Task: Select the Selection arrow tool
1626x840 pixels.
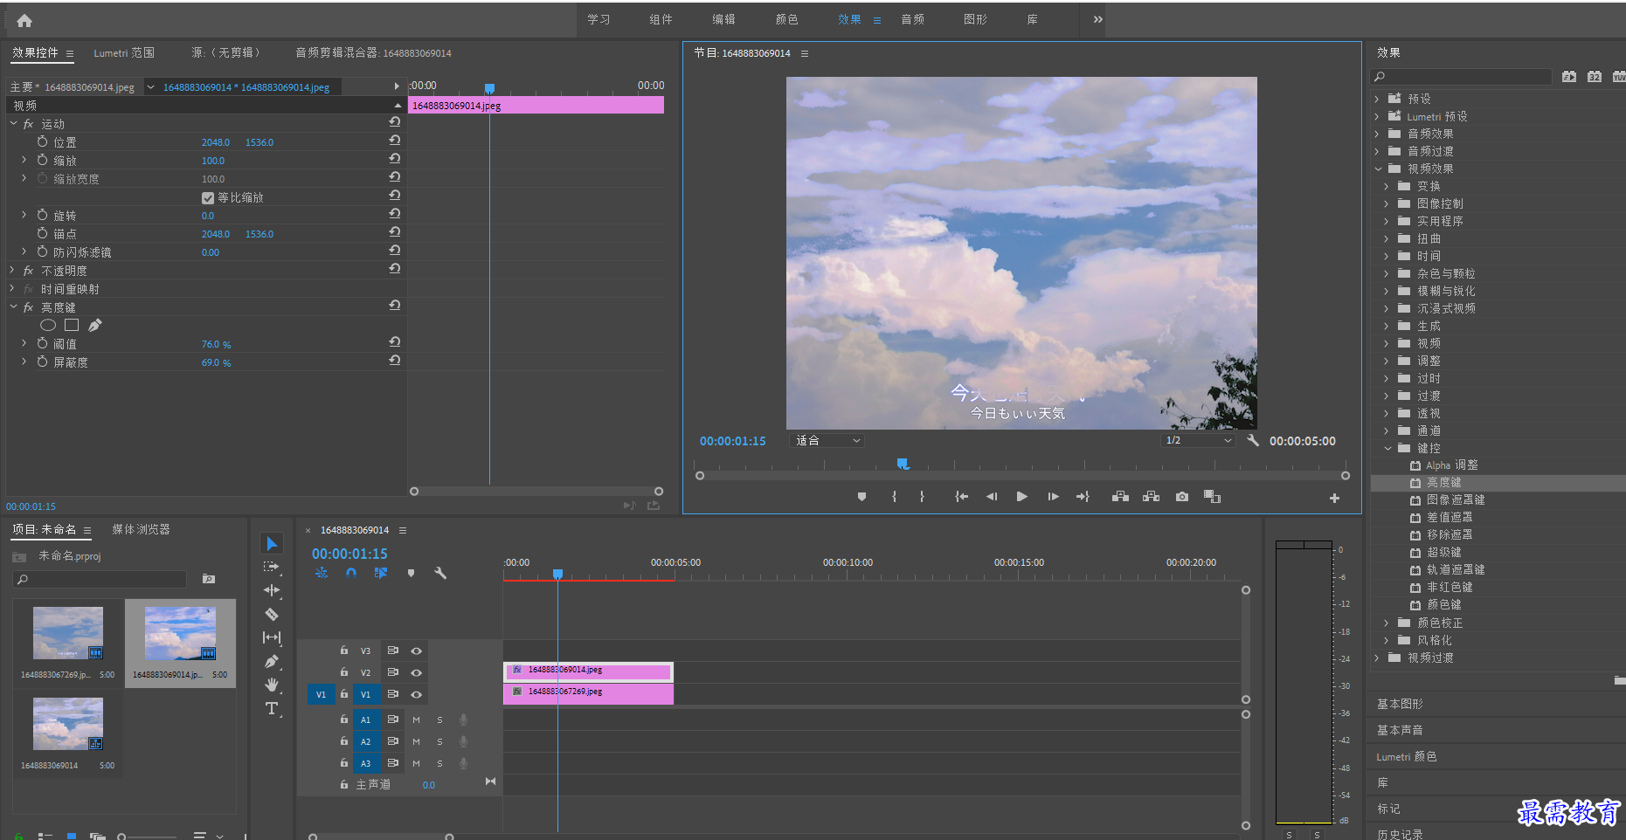Action: coord(272,544)
